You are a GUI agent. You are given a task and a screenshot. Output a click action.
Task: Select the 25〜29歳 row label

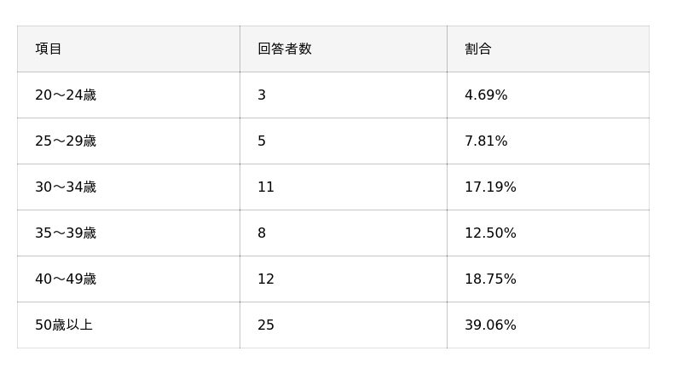coord(66,141)
